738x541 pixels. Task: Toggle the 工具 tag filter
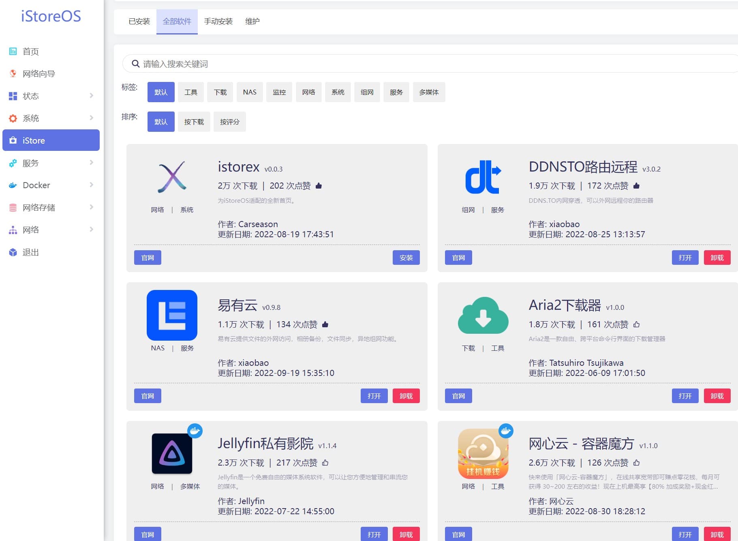(190, 92)
